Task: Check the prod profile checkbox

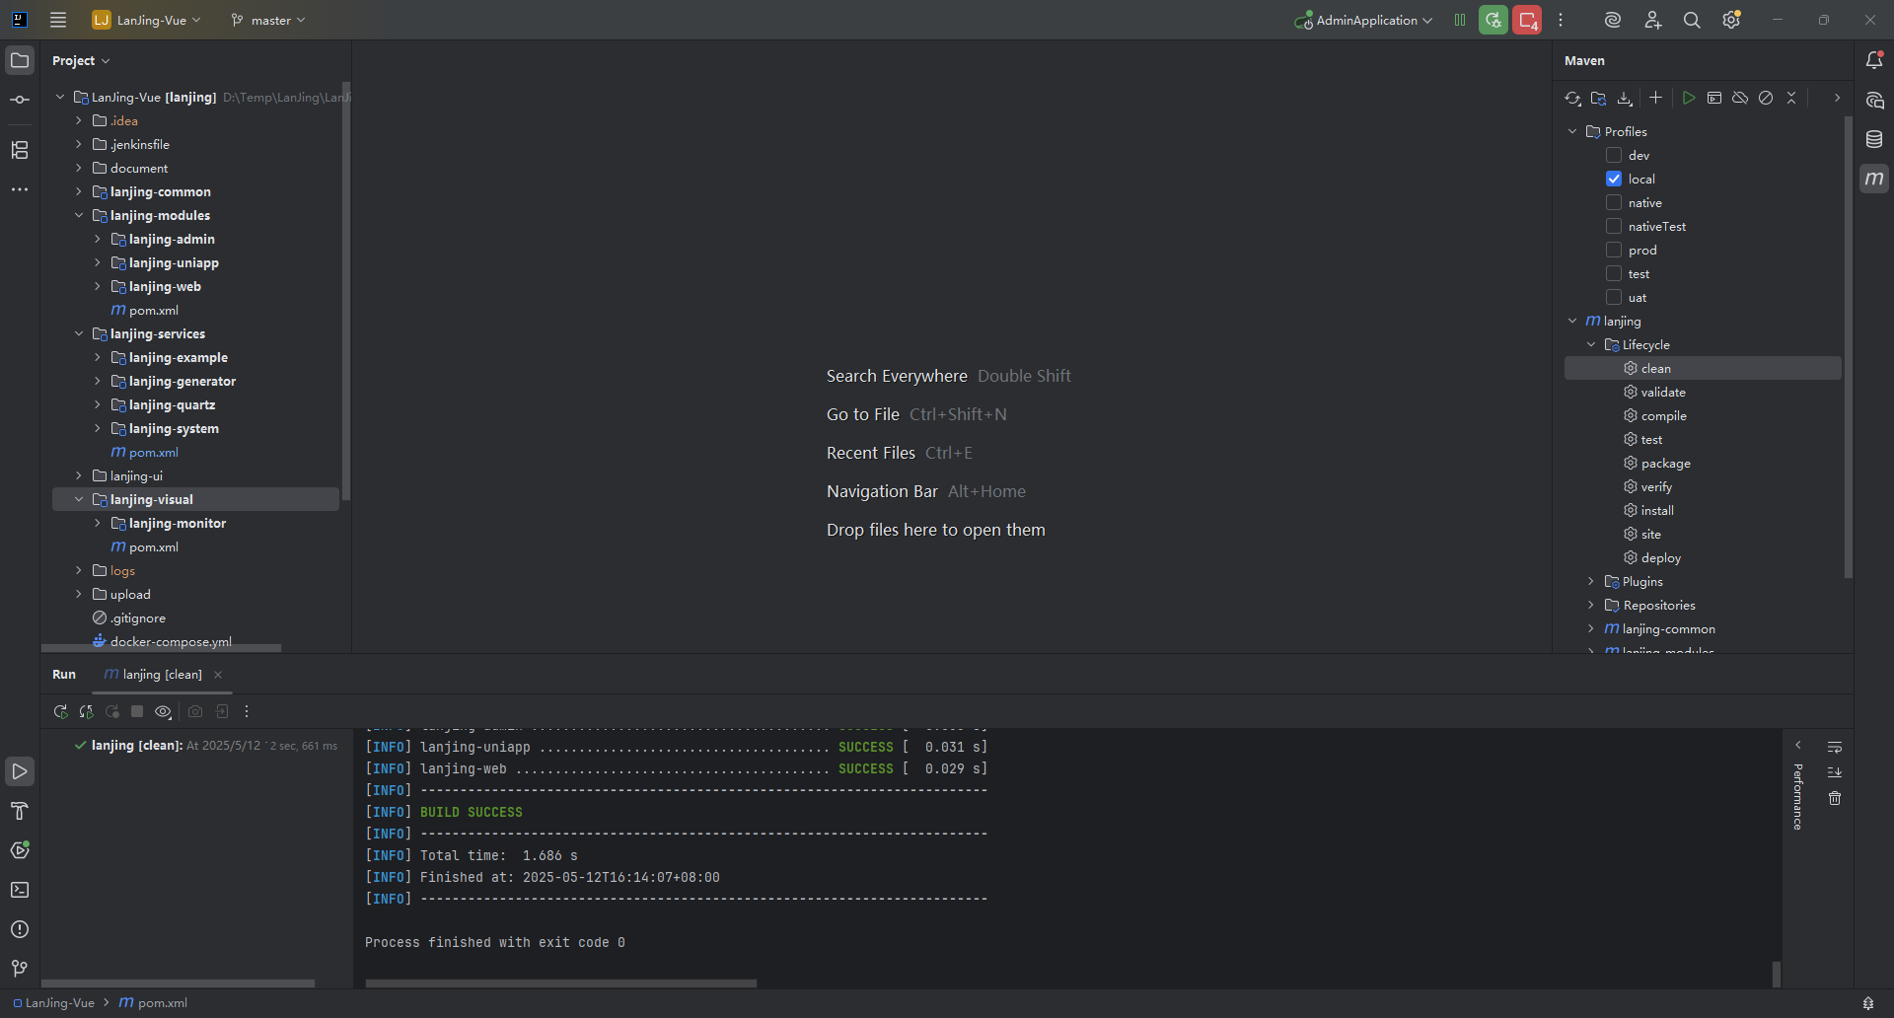Action: (x=1614, y=250)
